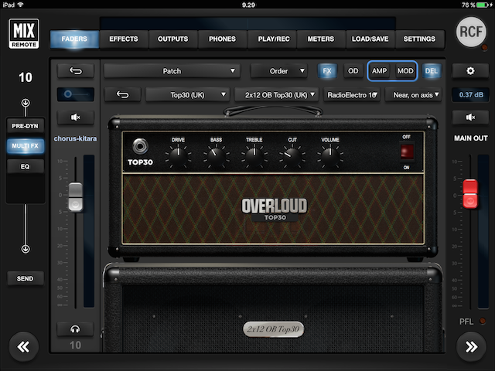
Task: Tap the MIX REMOTE logo icon
Action: coord(24,33)
